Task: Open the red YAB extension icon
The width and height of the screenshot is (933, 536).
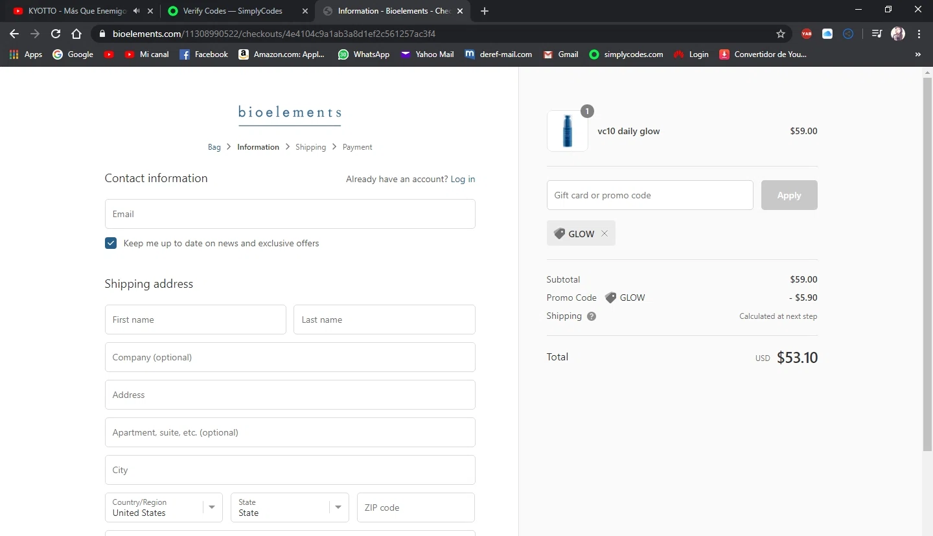Action: [x=807, y=34]
